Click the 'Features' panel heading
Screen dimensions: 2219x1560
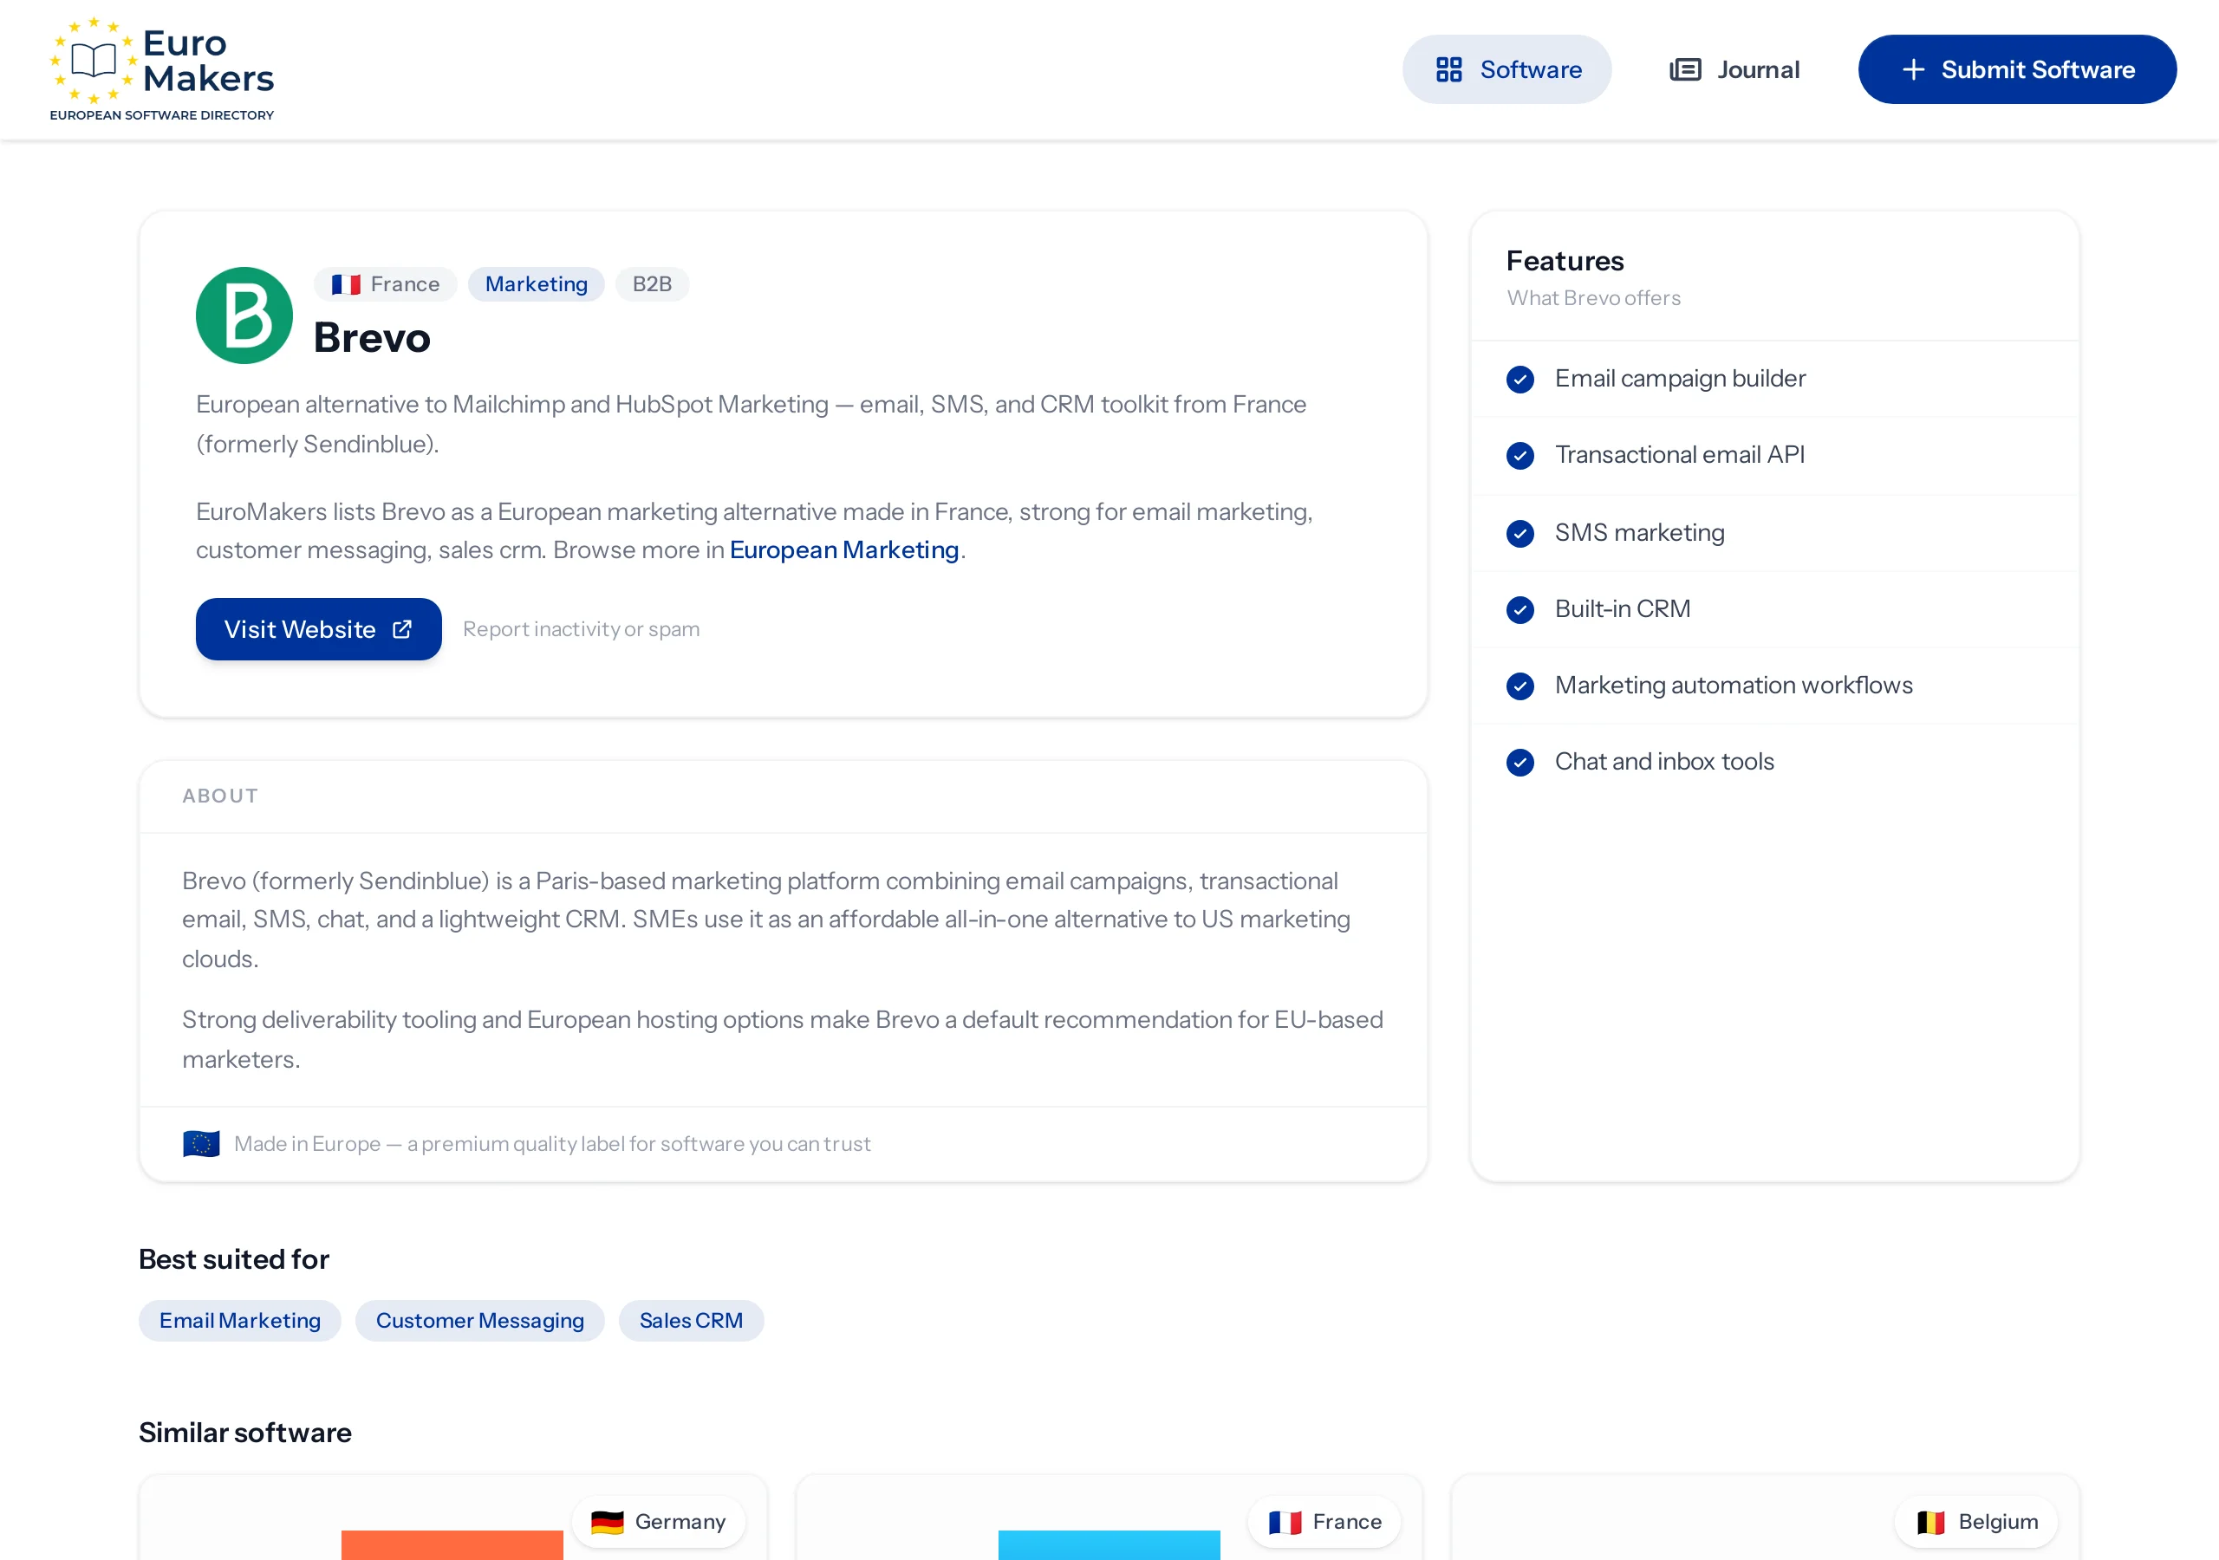click(1565, 261)
